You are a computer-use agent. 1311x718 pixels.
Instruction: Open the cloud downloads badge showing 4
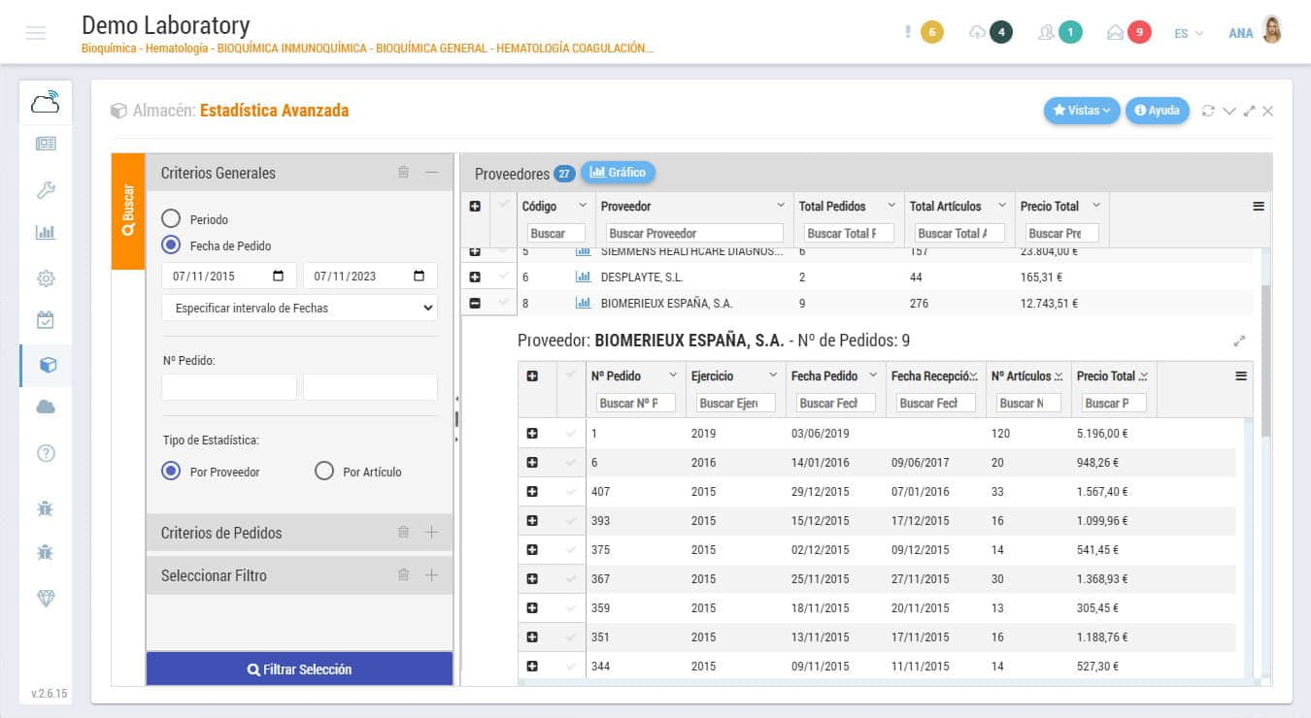click(x=1001, y=32)
